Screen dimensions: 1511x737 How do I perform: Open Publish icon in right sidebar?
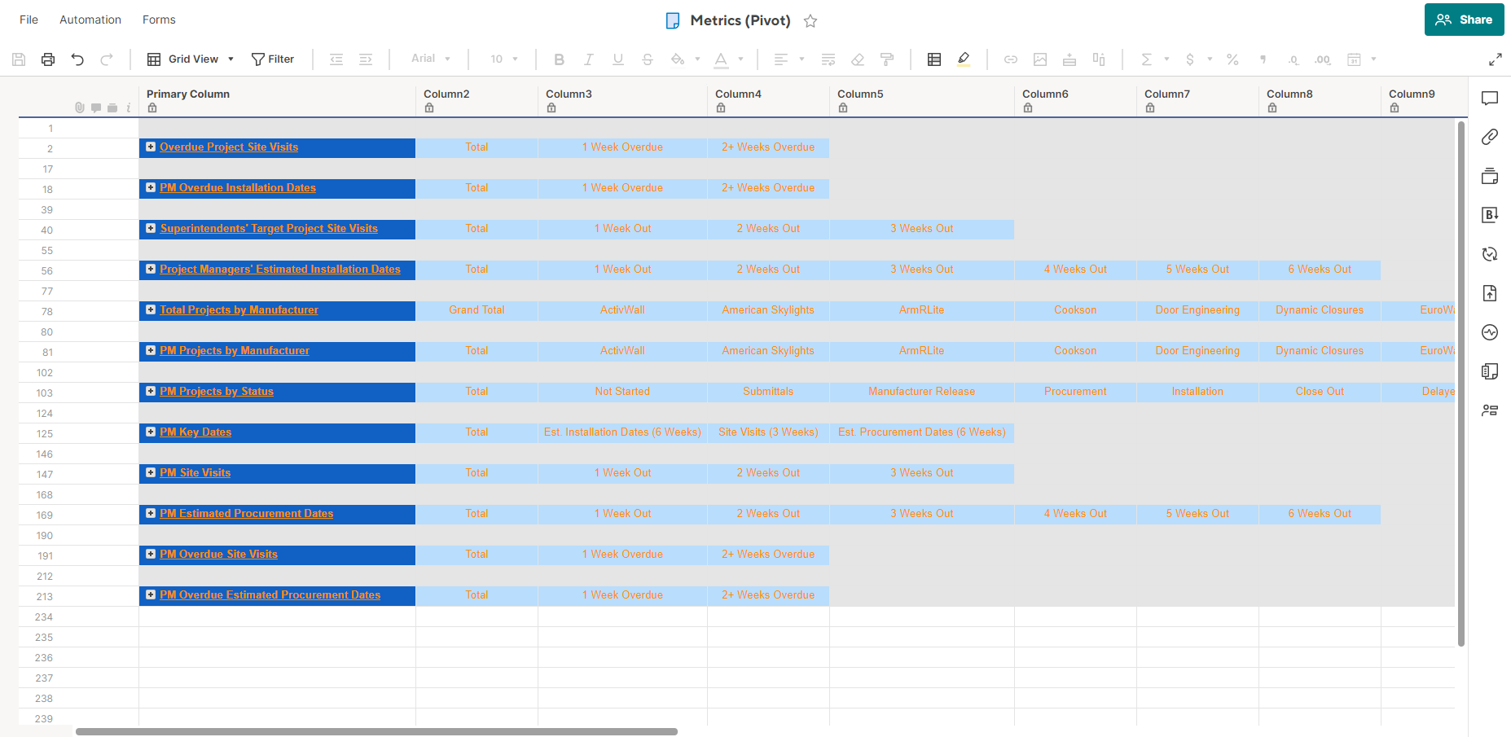click(x=1490, y=293)
